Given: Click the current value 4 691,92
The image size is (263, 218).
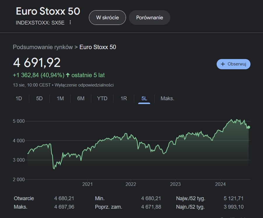Looking at the screenshot, I should click(37, 63).
